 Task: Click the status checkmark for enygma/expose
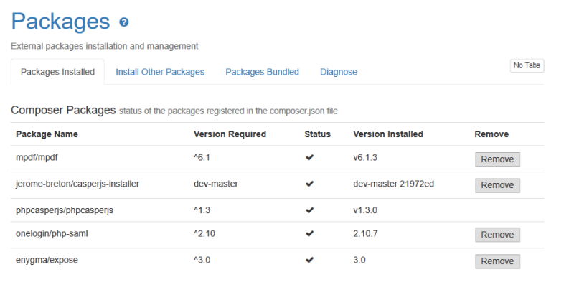point(310,260)
